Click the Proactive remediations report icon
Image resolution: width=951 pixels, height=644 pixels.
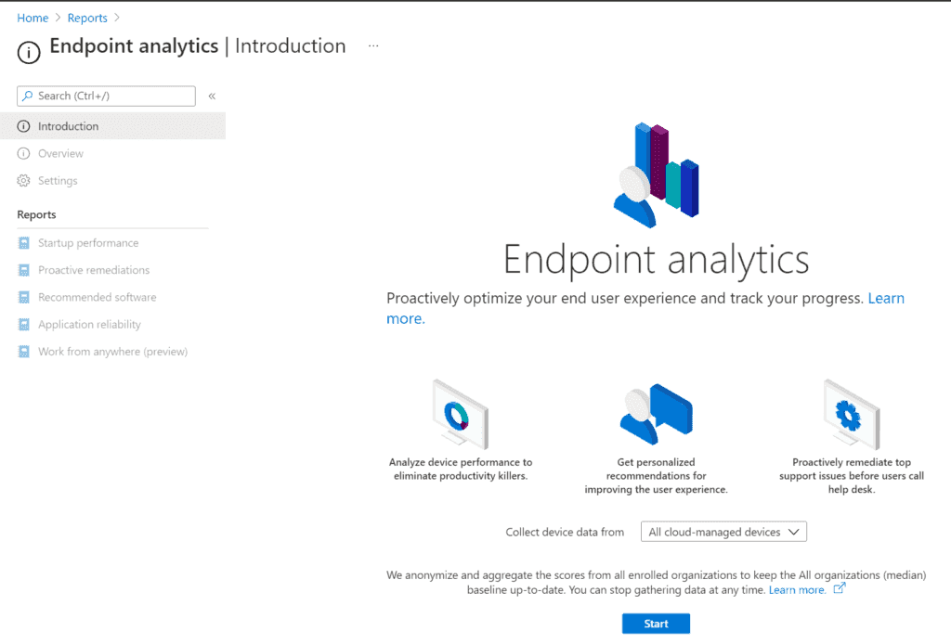[23, 270]
